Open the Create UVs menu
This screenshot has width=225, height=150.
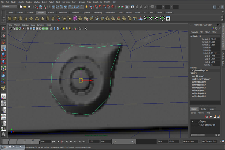pyautogui.click(x=97, y=2)
